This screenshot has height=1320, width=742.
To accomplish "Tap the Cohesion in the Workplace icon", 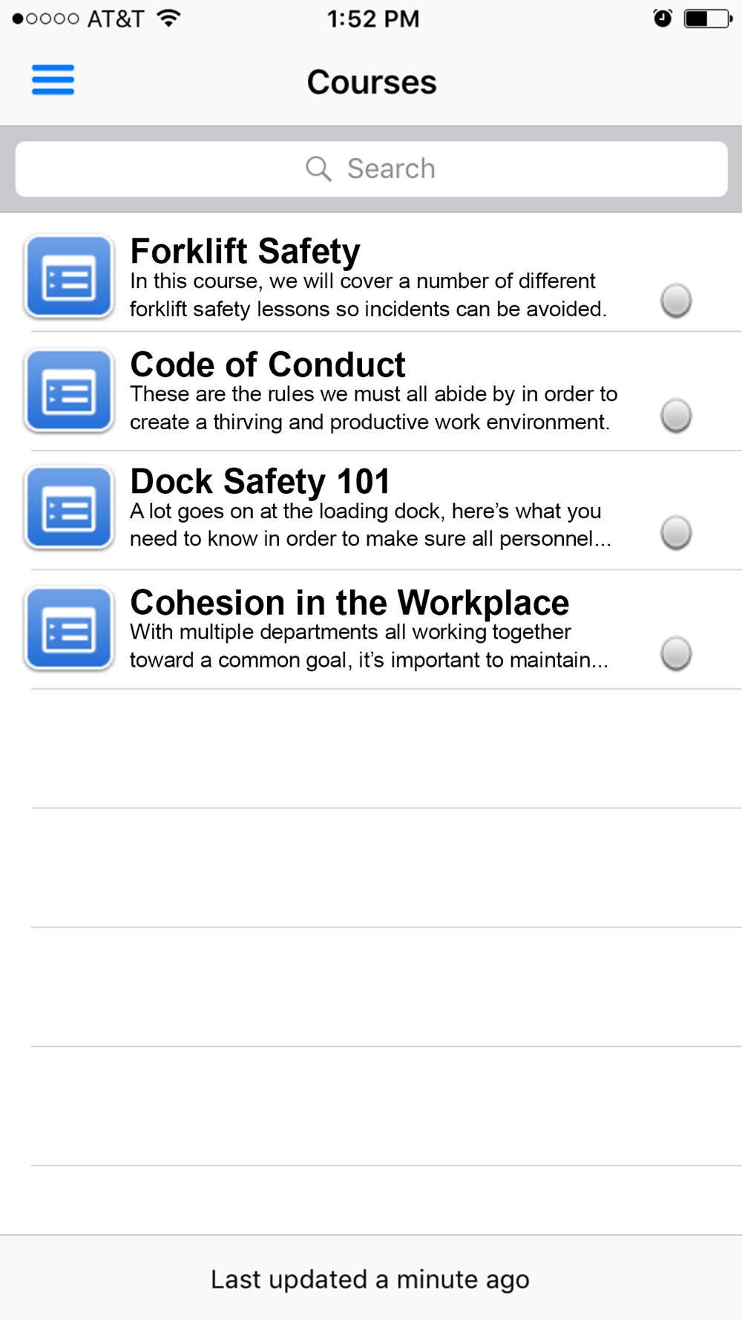I will (68, 629).
